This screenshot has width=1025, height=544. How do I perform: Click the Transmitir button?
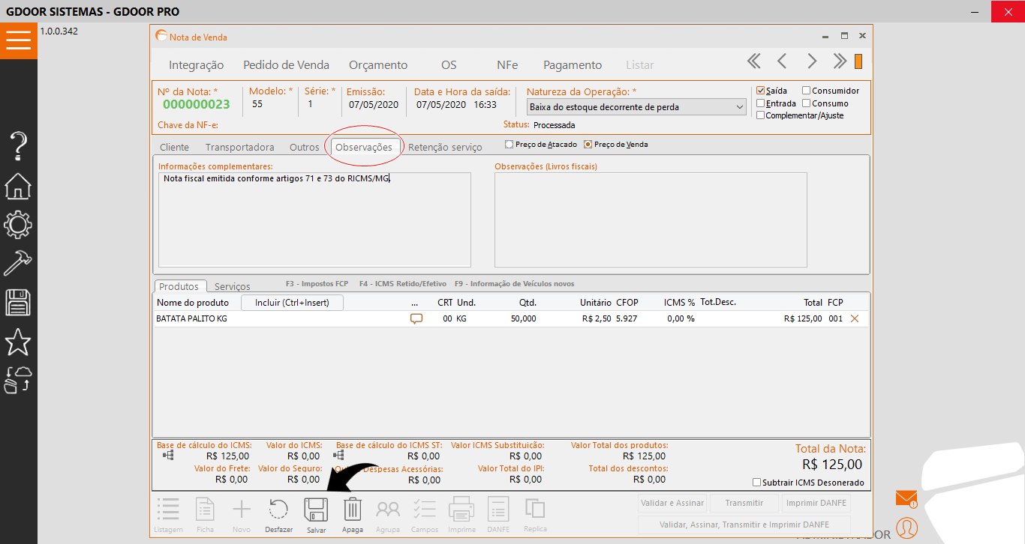744,504
